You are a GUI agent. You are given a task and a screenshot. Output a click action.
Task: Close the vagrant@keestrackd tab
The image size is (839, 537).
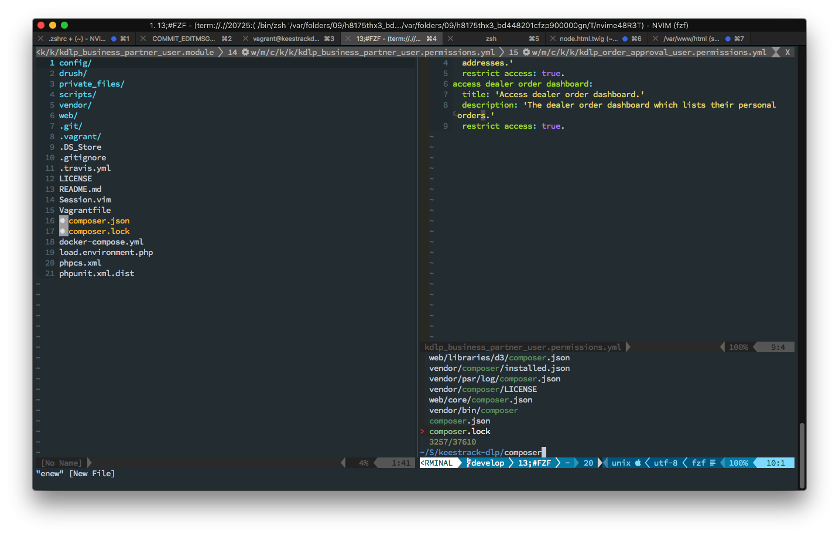245,39
